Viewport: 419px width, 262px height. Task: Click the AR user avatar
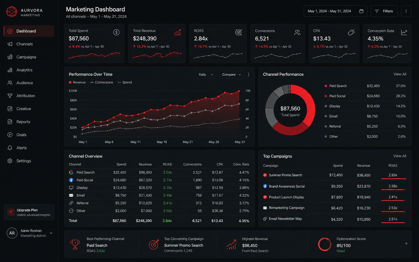12,233
